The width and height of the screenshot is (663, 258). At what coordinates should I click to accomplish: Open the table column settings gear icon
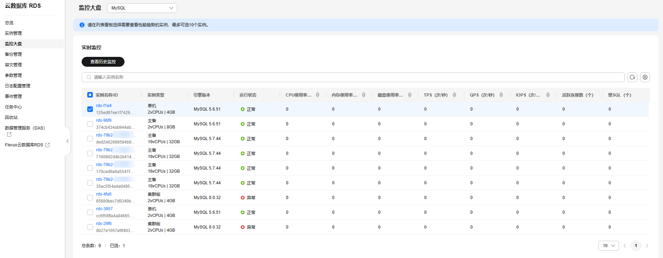pos(645,77)
